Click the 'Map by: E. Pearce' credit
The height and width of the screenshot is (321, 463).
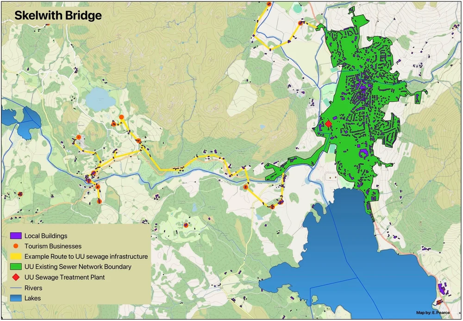[x=432, y=313]
